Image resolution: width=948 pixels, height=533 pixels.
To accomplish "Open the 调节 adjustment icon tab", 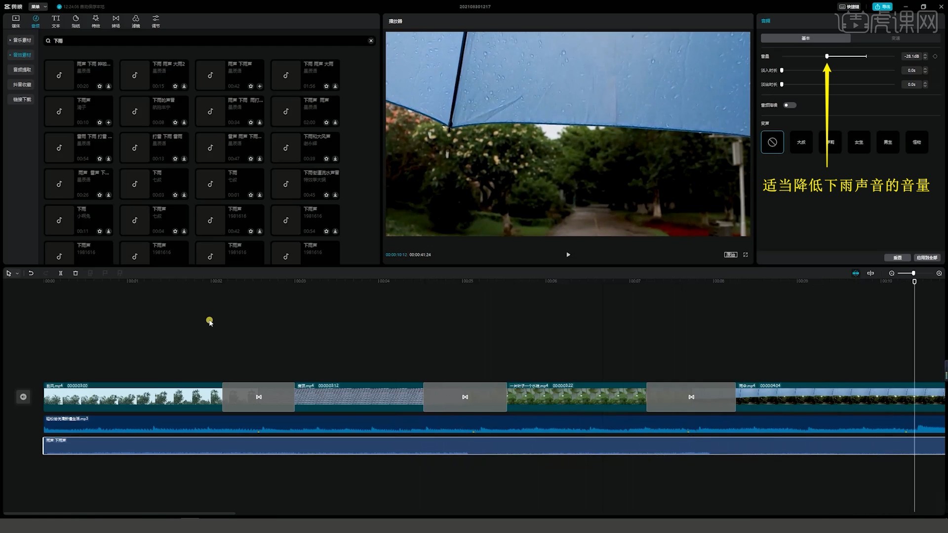I will coord(156,21).
